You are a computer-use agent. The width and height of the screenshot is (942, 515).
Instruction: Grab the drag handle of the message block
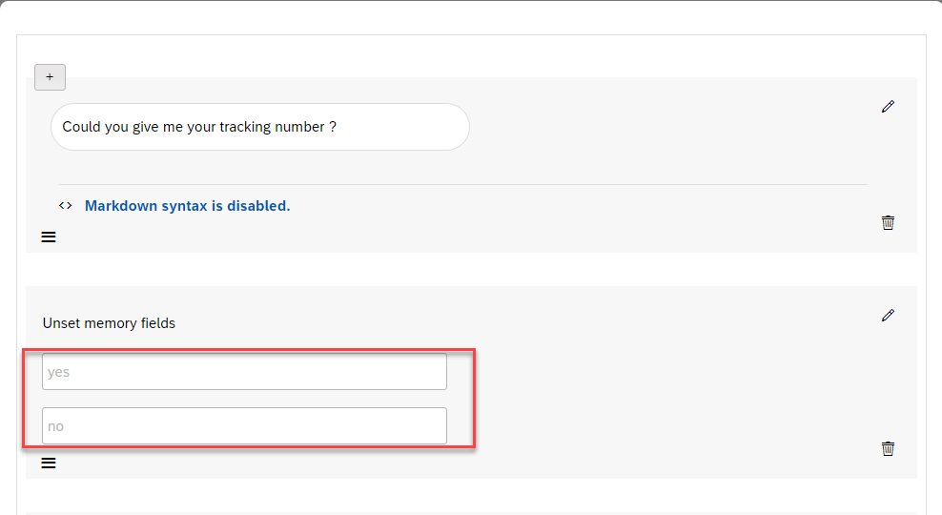[49, 237]
